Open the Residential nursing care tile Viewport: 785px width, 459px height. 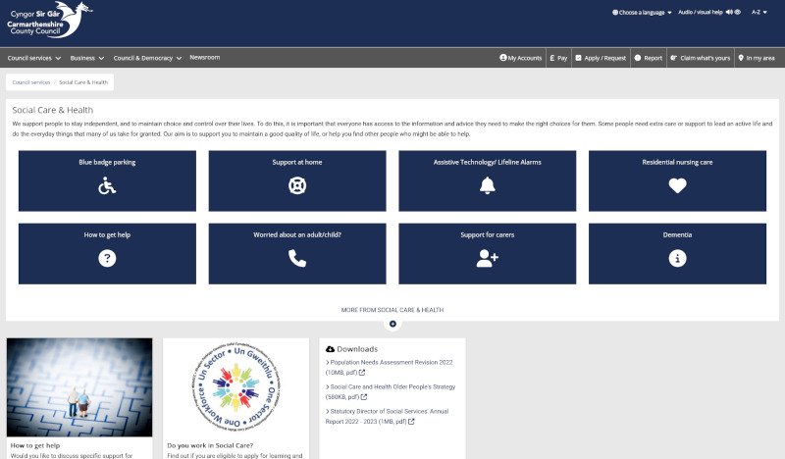pos(677,180)
